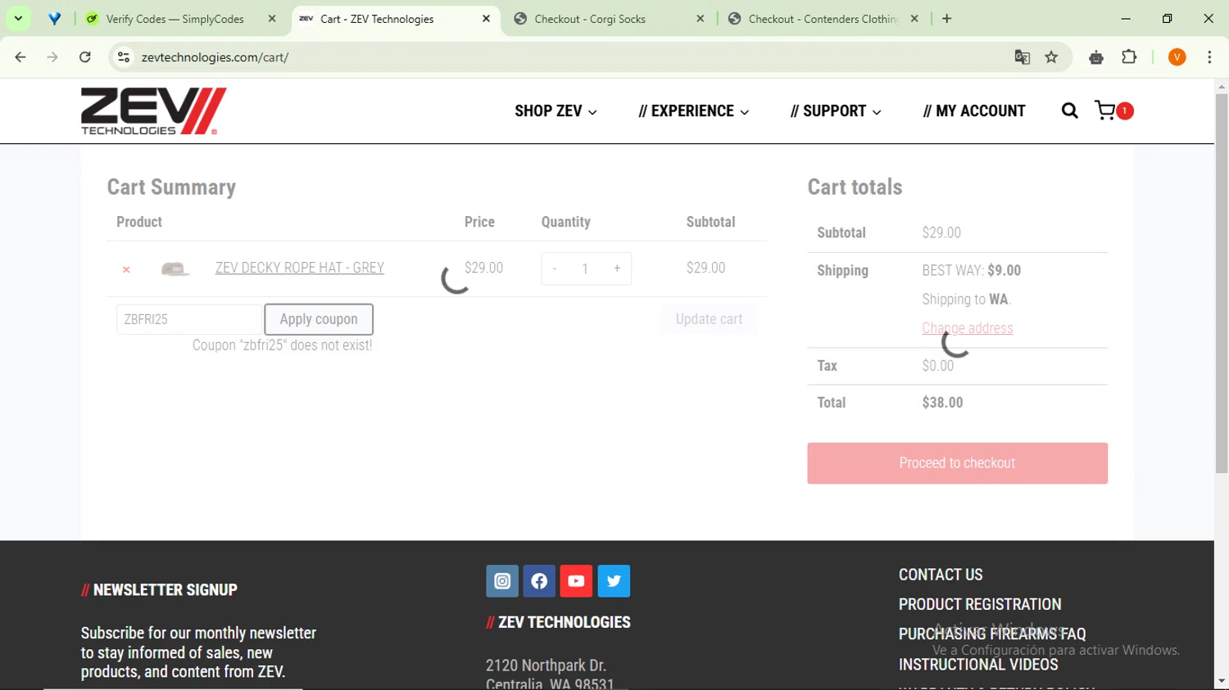Reload the cart page

pyautogui.click(x=85, y=57)
